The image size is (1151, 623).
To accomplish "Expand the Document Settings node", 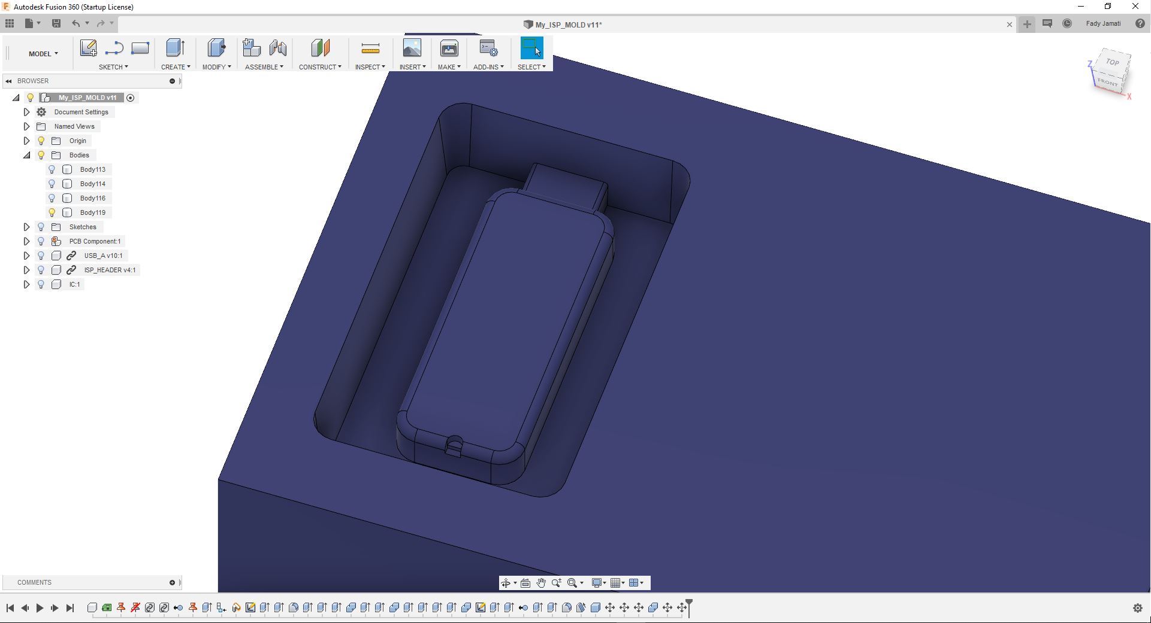I will [26, 112].
